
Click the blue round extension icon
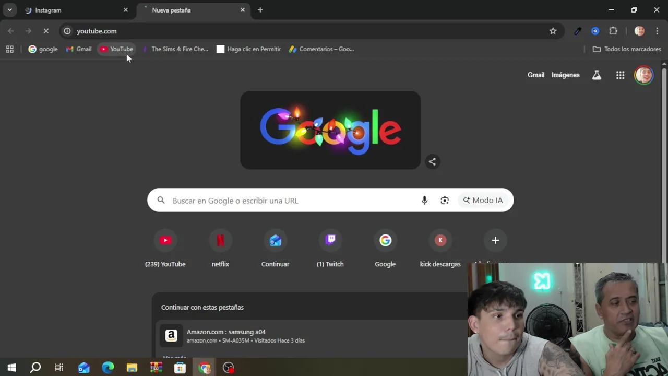tap(595, 31)
